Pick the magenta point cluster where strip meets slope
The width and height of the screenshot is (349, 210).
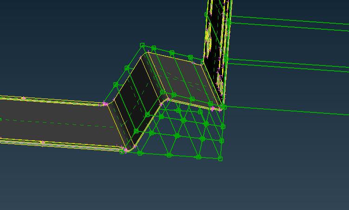click(105, 104)
